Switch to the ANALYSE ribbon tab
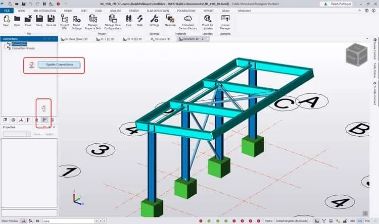Viewport: 379px width, 224px height. pyautogui.click(x=116, y=11)
